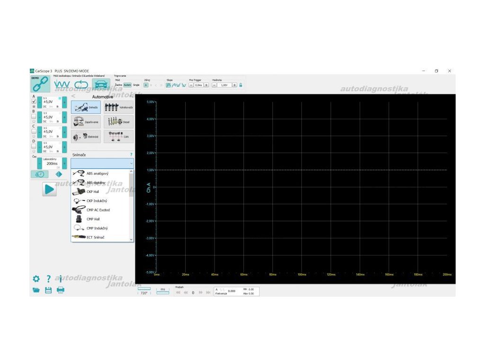
Task: Open a saved file via folder icon
Action: [x=36, y=290]
